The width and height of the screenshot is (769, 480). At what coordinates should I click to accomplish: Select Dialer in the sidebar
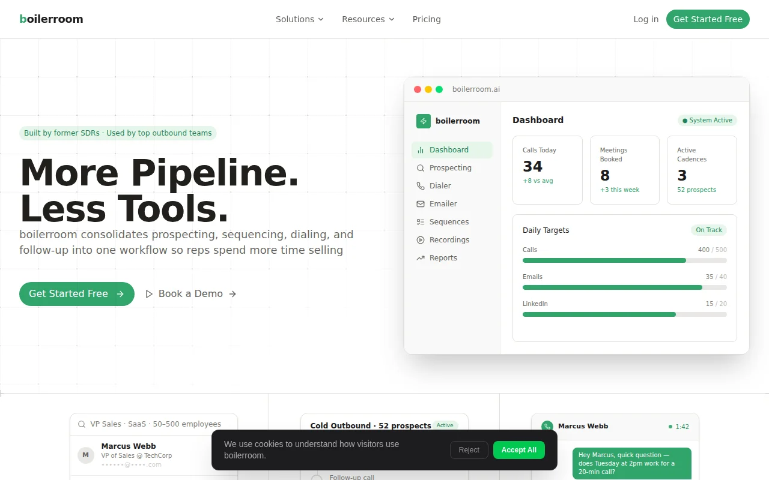click(x=452, y=186)
